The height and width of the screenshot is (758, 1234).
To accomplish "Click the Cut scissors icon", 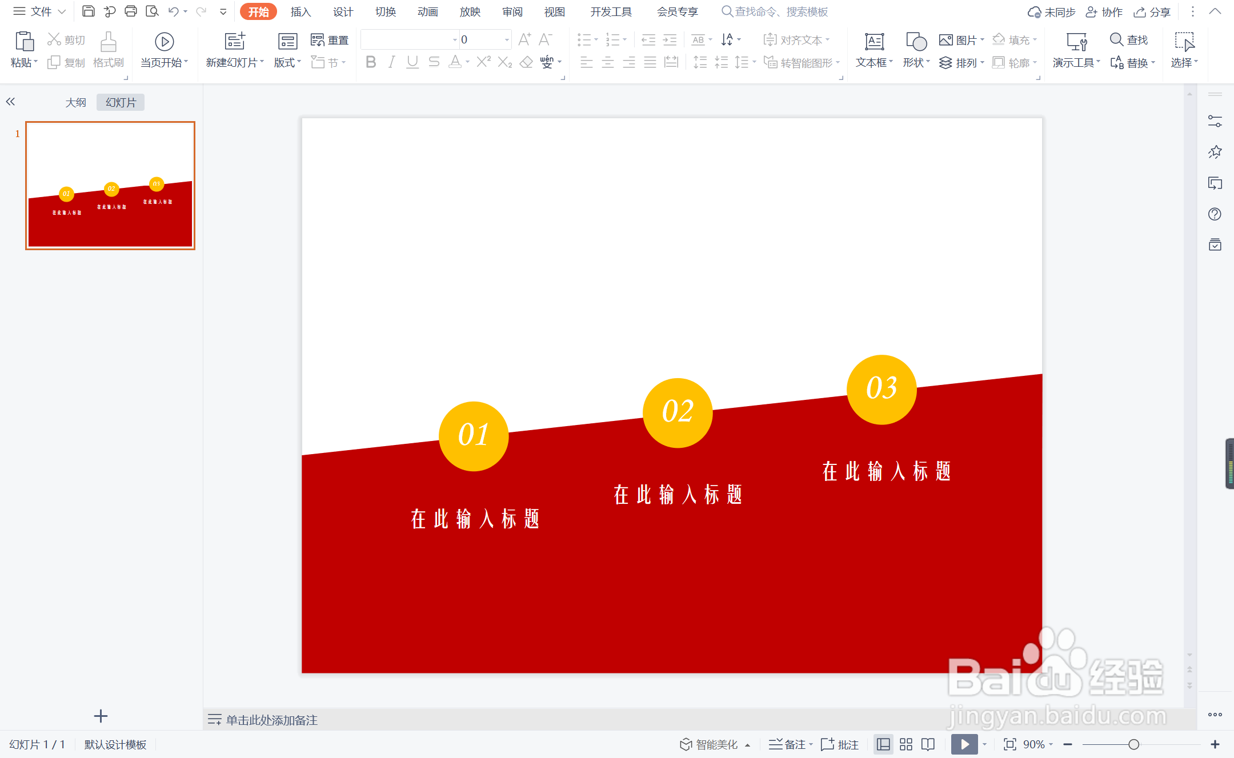I will coord(54,39).
